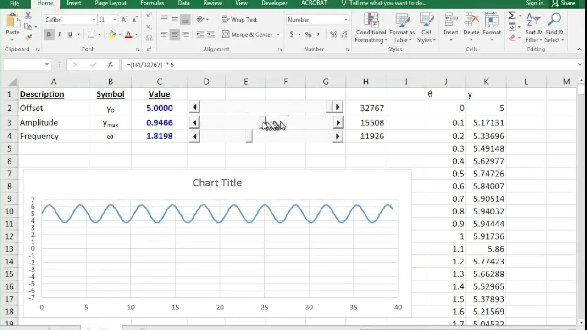Switch to the ACROBAT tab
The width and height of the screenshot is (587, 330).
coord(314,3)
